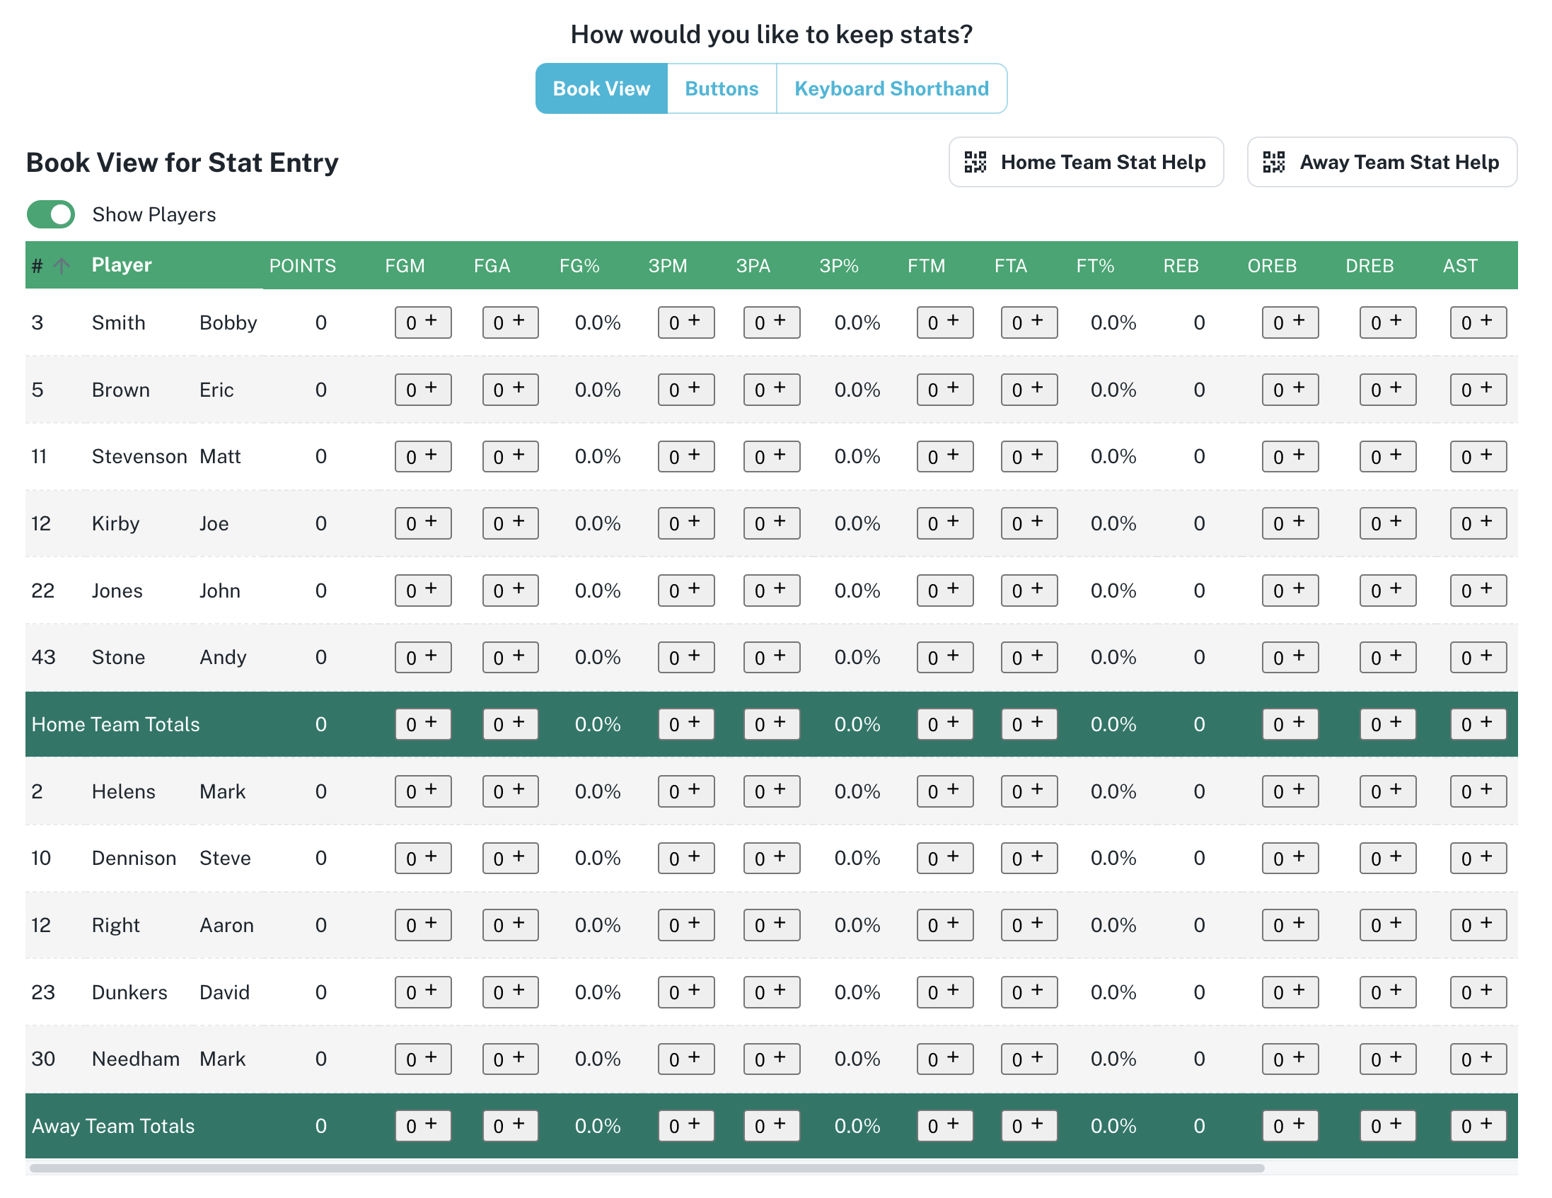
Task: Increment FTM in Away Team Totals
Action: click(944, 1126)
